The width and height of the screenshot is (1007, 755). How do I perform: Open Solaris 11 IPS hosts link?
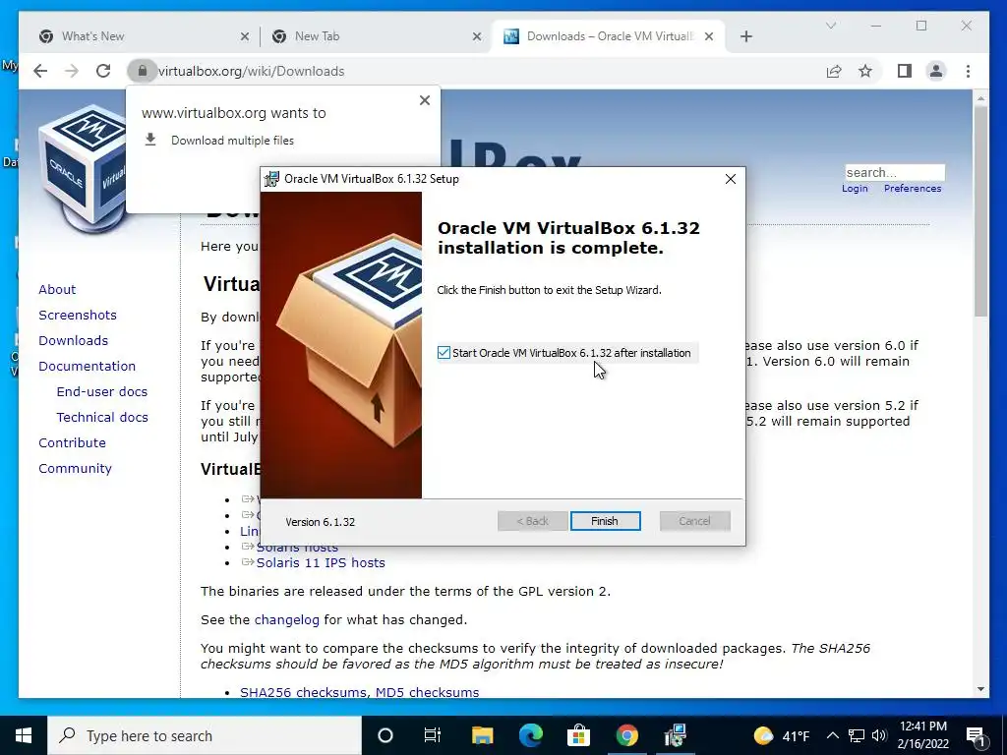pyautogui.click(x=321, y=563)
